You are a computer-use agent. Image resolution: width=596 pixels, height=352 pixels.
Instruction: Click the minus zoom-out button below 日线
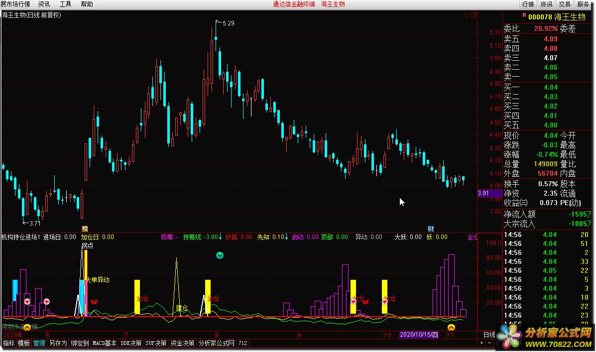[489, 343]
